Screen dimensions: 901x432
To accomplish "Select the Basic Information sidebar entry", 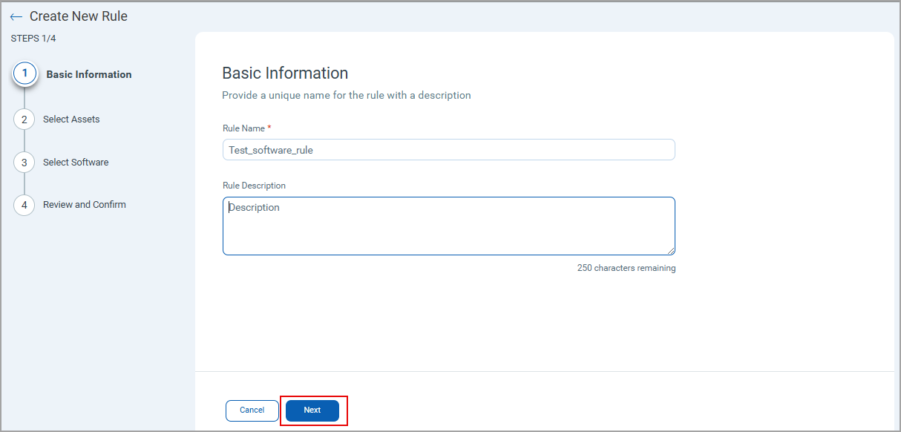I will [88, 73].
